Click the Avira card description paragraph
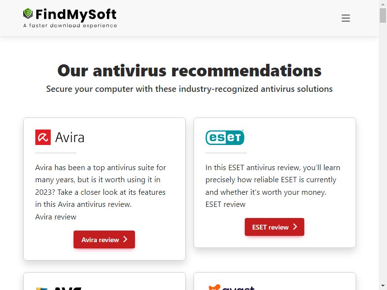This screenshot has width=387, height=290. click(x=101, y=186)
